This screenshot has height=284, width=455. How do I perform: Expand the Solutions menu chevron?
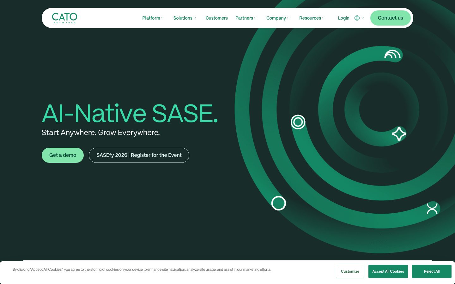(x=195, y=18)
